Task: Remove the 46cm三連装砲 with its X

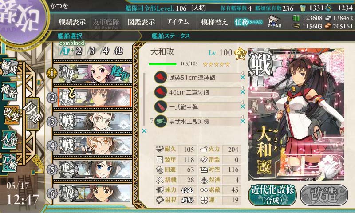Action: coord(243,92)
